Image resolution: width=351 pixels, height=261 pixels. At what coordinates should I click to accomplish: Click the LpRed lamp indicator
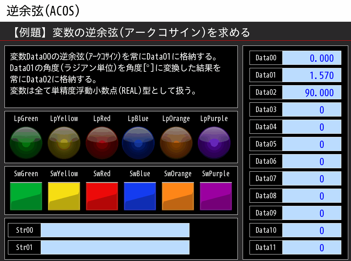(x=102, y=143)
